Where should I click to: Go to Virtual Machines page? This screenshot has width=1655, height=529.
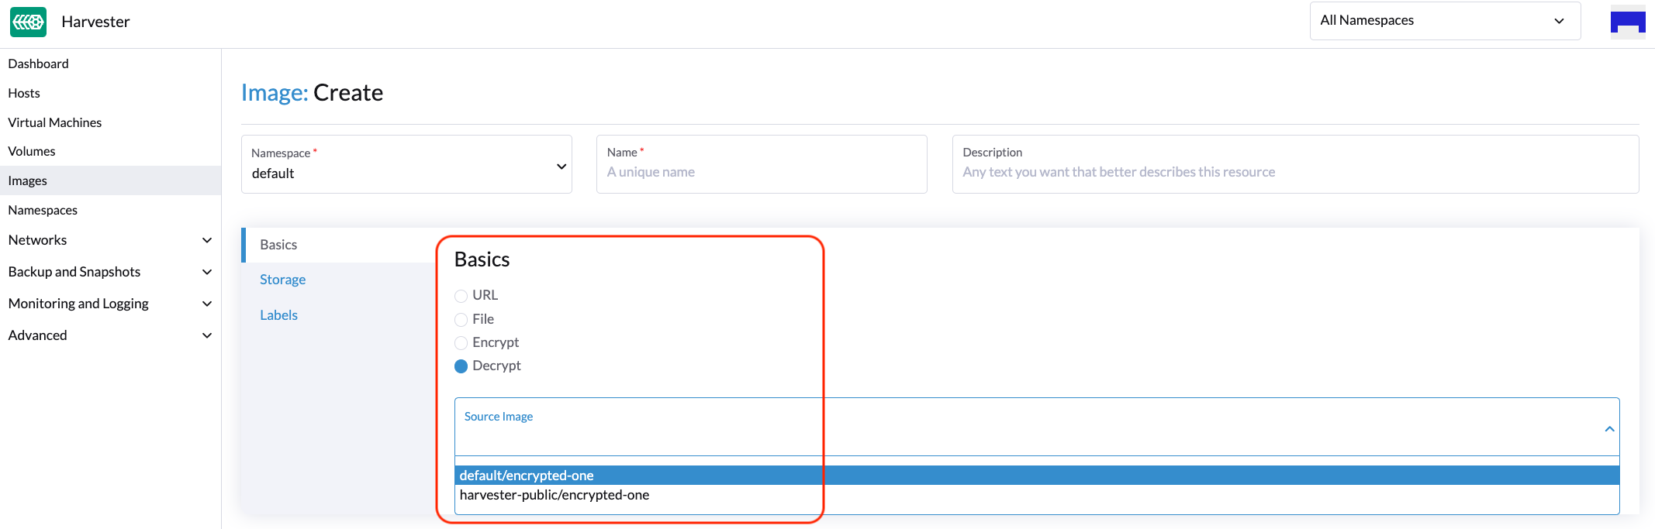55,122
